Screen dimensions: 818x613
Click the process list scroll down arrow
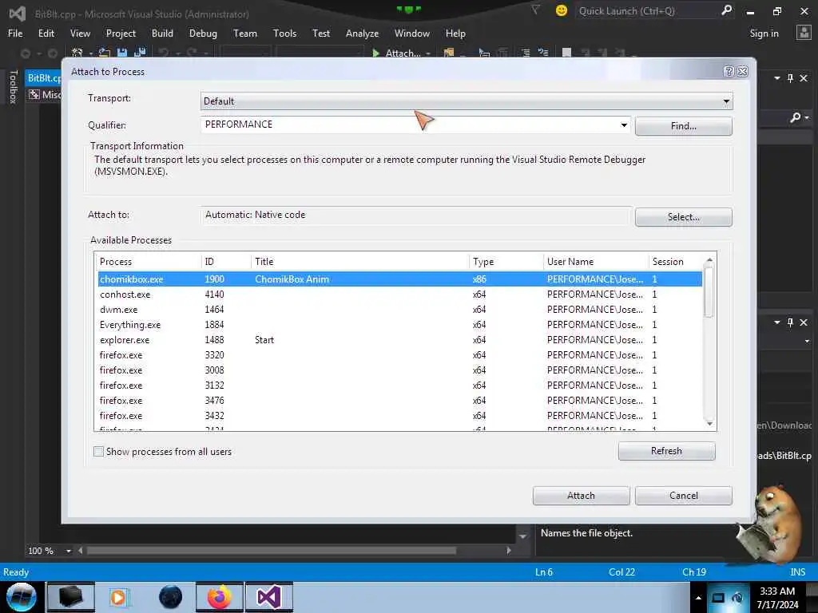[x=709, y=424]
